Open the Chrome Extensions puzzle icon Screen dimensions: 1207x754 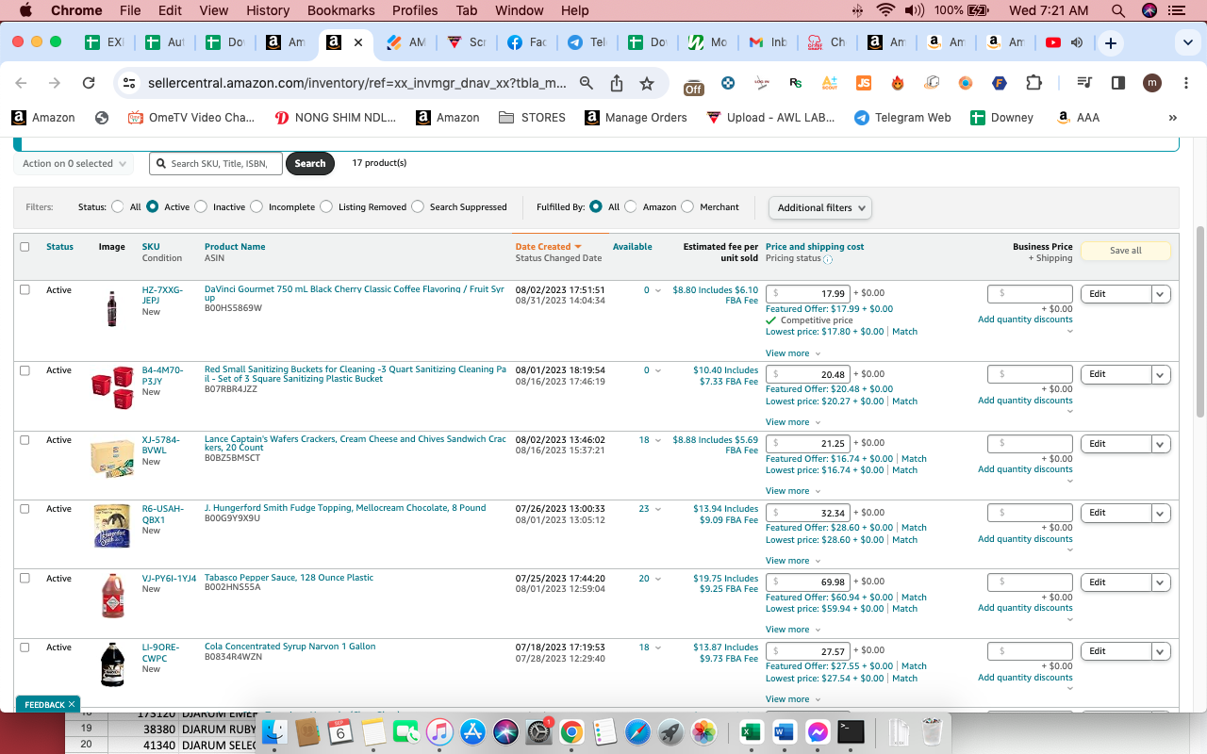click(1033, 83)
